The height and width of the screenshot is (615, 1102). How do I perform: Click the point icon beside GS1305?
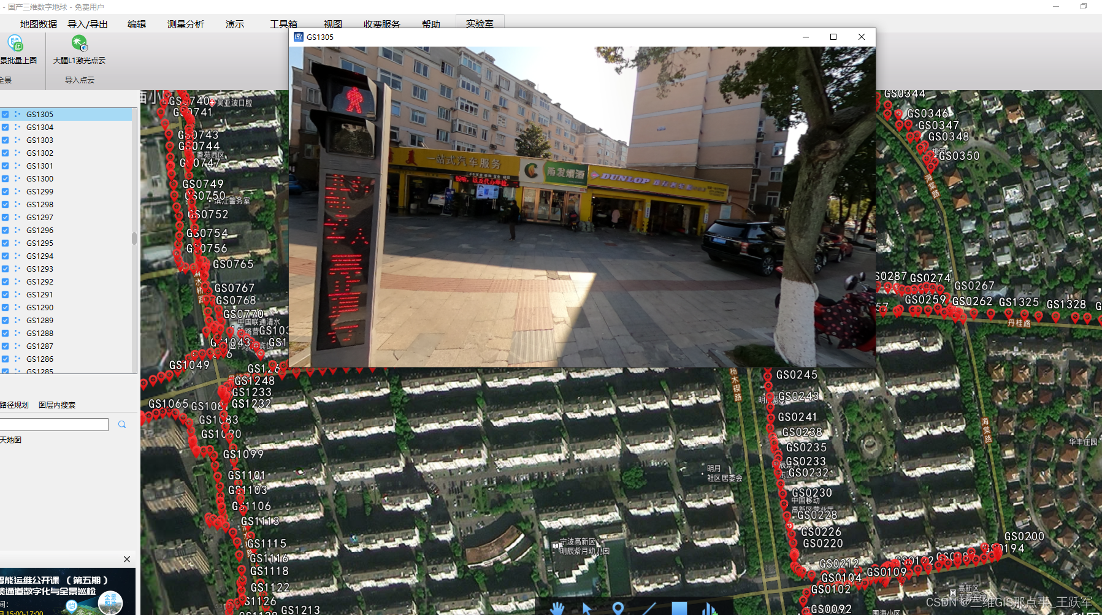[17, 115]
